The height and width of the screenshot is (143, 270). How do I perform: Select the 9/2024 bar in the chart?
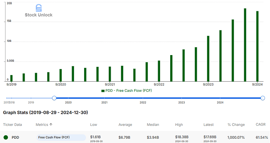(x=257, y=46)
